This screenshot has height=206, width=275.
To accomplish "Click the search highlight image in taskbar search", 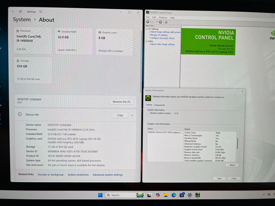I will 140,195.
